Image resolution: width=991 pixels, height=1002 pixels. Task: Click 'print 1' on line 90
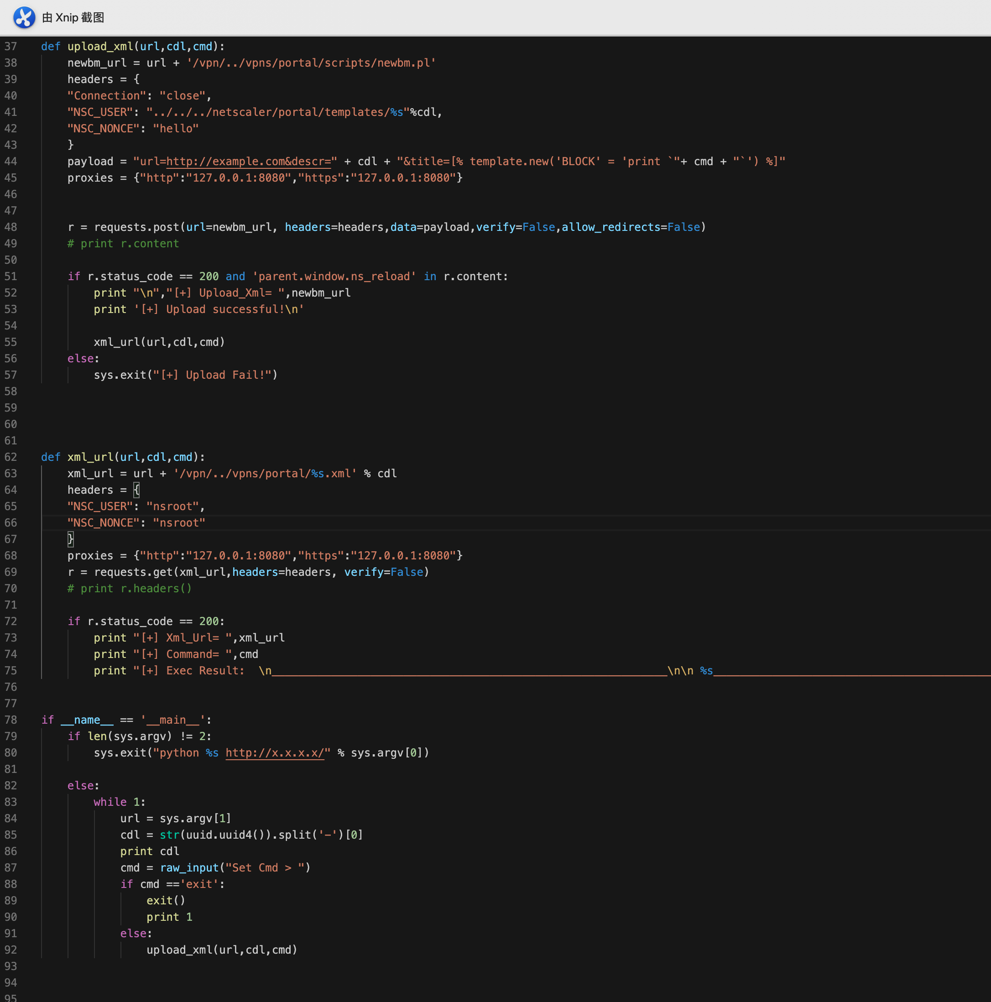(x=170, y=917)
